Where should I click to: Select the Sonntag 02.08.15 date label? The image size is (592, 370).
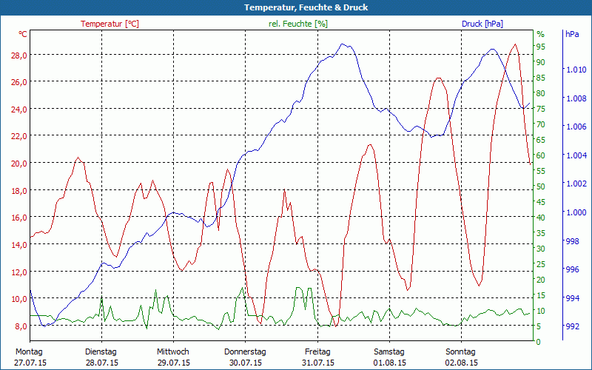pos(461,357)
